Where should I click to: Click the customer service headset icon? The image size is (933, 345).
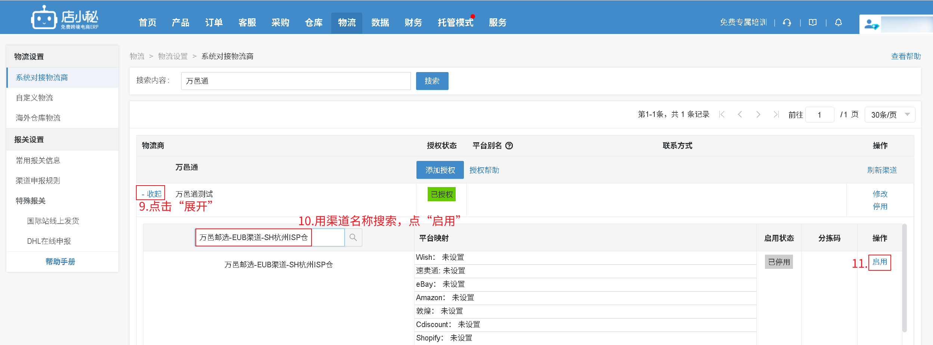point(787,22)
